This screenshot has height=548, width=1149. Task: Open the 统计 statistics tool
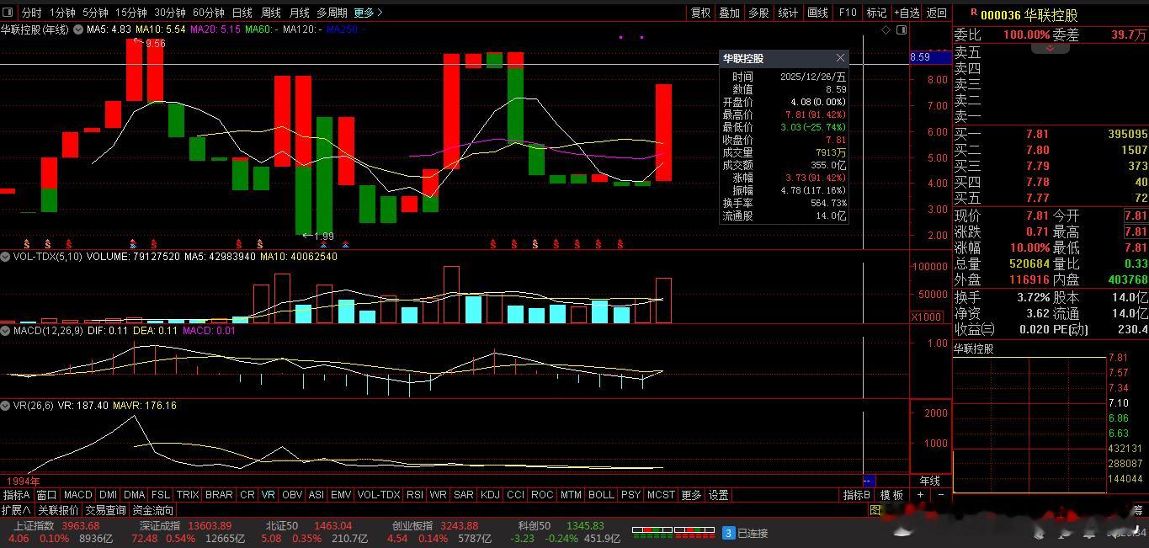click(x=789, y=13)
